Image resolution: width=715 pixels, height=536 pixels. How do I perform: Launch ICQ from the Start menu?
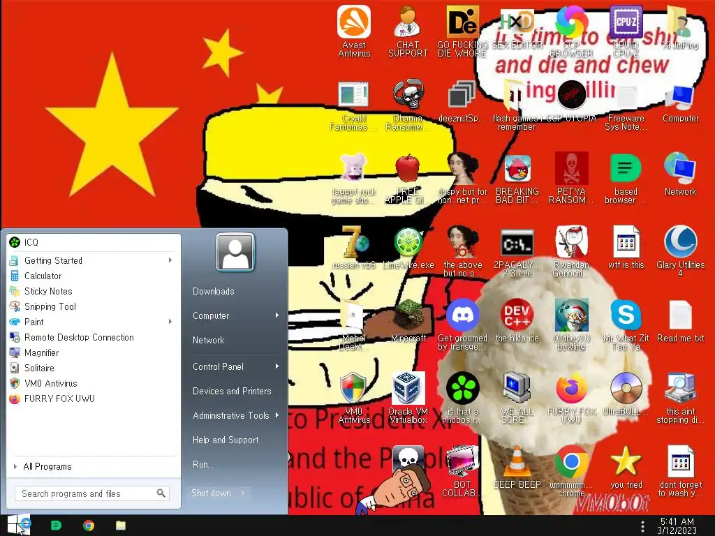94,242
